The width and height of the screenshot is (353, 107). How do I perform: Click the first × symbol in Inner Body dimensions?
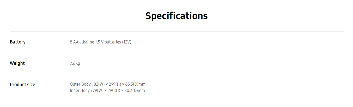(x=106, y=91)
